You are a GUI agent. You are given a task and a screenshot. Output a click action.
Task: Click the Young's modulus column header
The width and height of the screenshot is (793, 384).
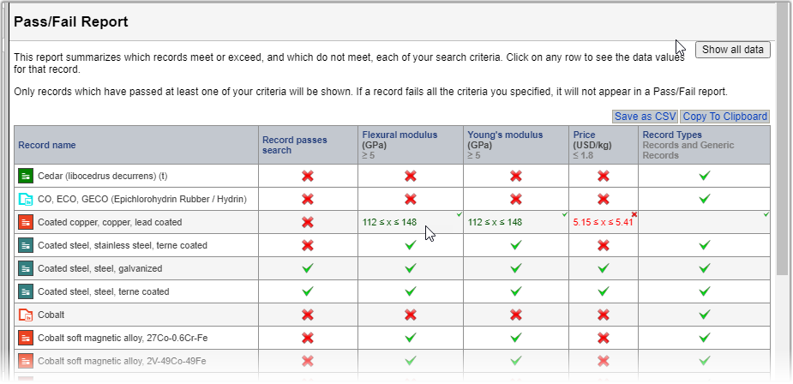505,135
